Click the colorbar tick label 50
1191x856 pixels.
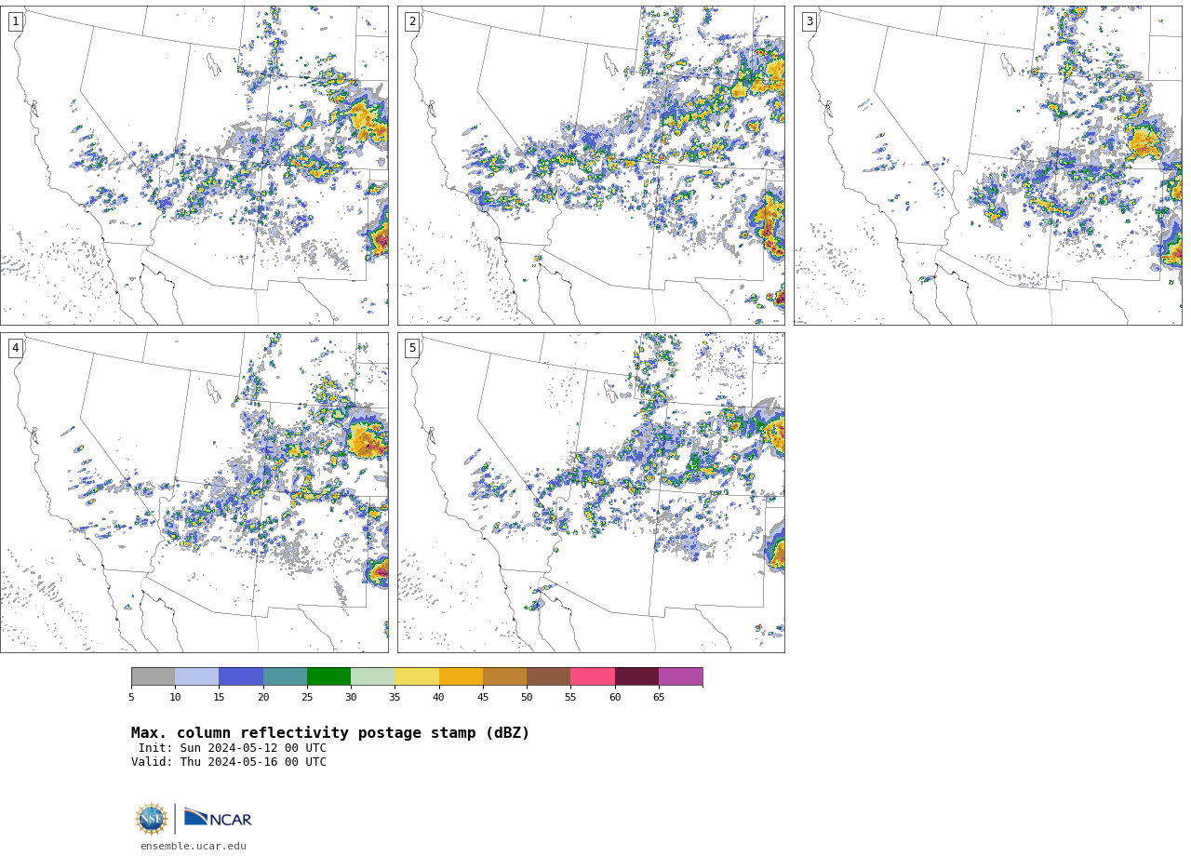527,697
